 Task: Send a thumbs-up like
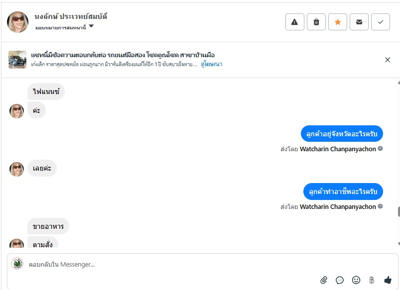coord(388,280)
